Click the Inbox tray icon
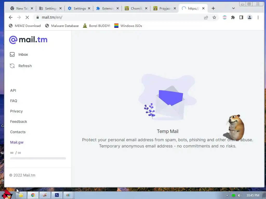This screenshot has width=266, height=199. tap(12, 54)
